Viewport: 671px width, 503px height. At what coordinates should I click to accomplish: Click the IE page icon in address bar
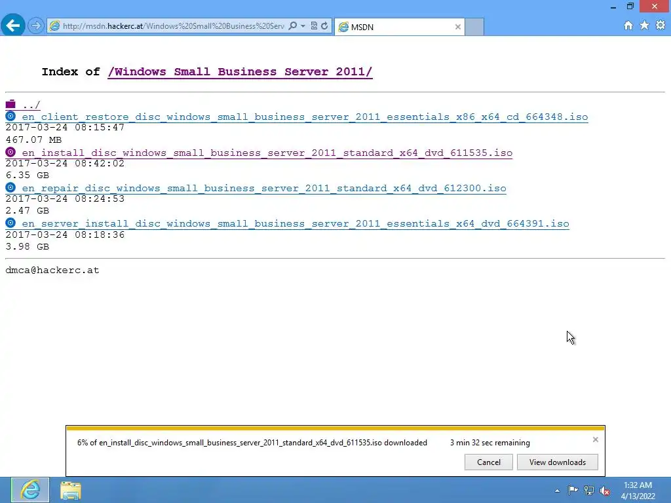tap(54, 26)
